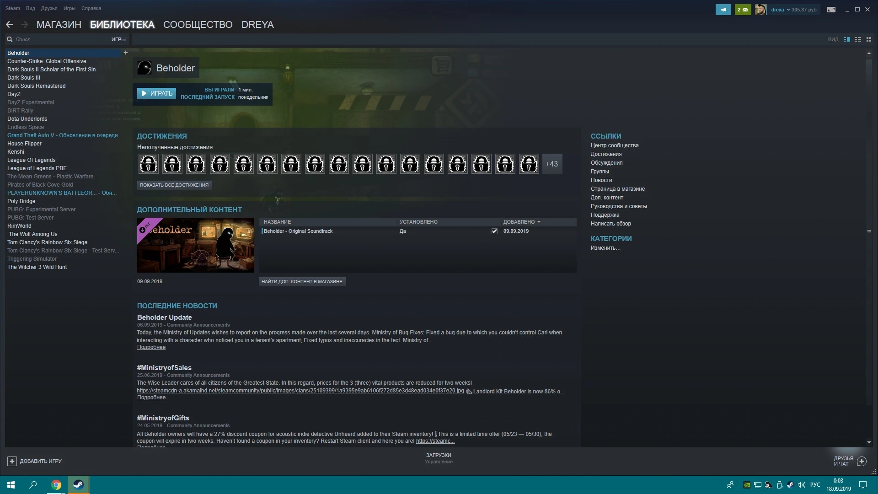Click Написать обзор link

coord(610,224)
